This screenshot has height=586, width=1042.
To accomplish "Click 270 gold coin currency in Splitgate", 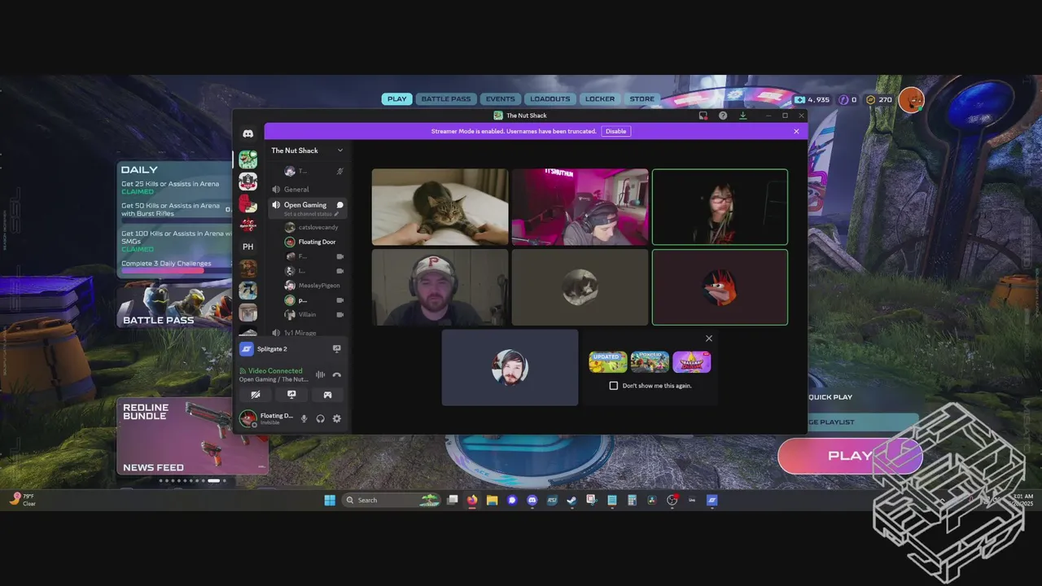I will [878, 99].
